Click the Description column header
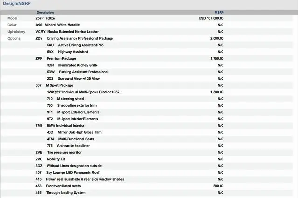The image size is (298, 198). click(x=45, y=12)
